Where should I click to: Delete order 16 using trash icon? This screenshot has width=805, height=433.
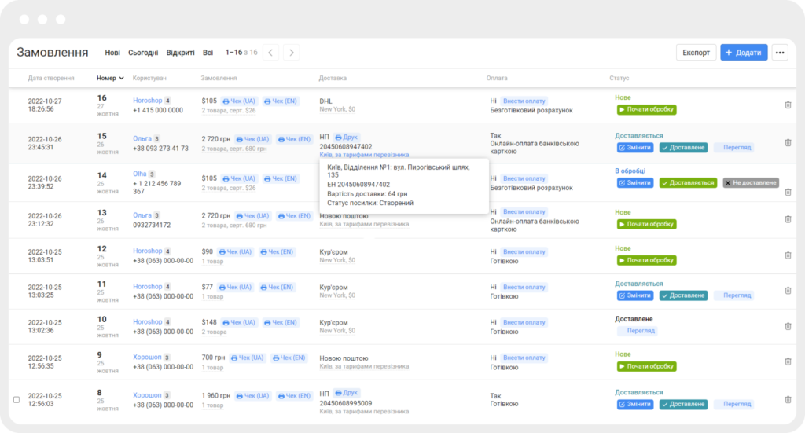[788, 105]
